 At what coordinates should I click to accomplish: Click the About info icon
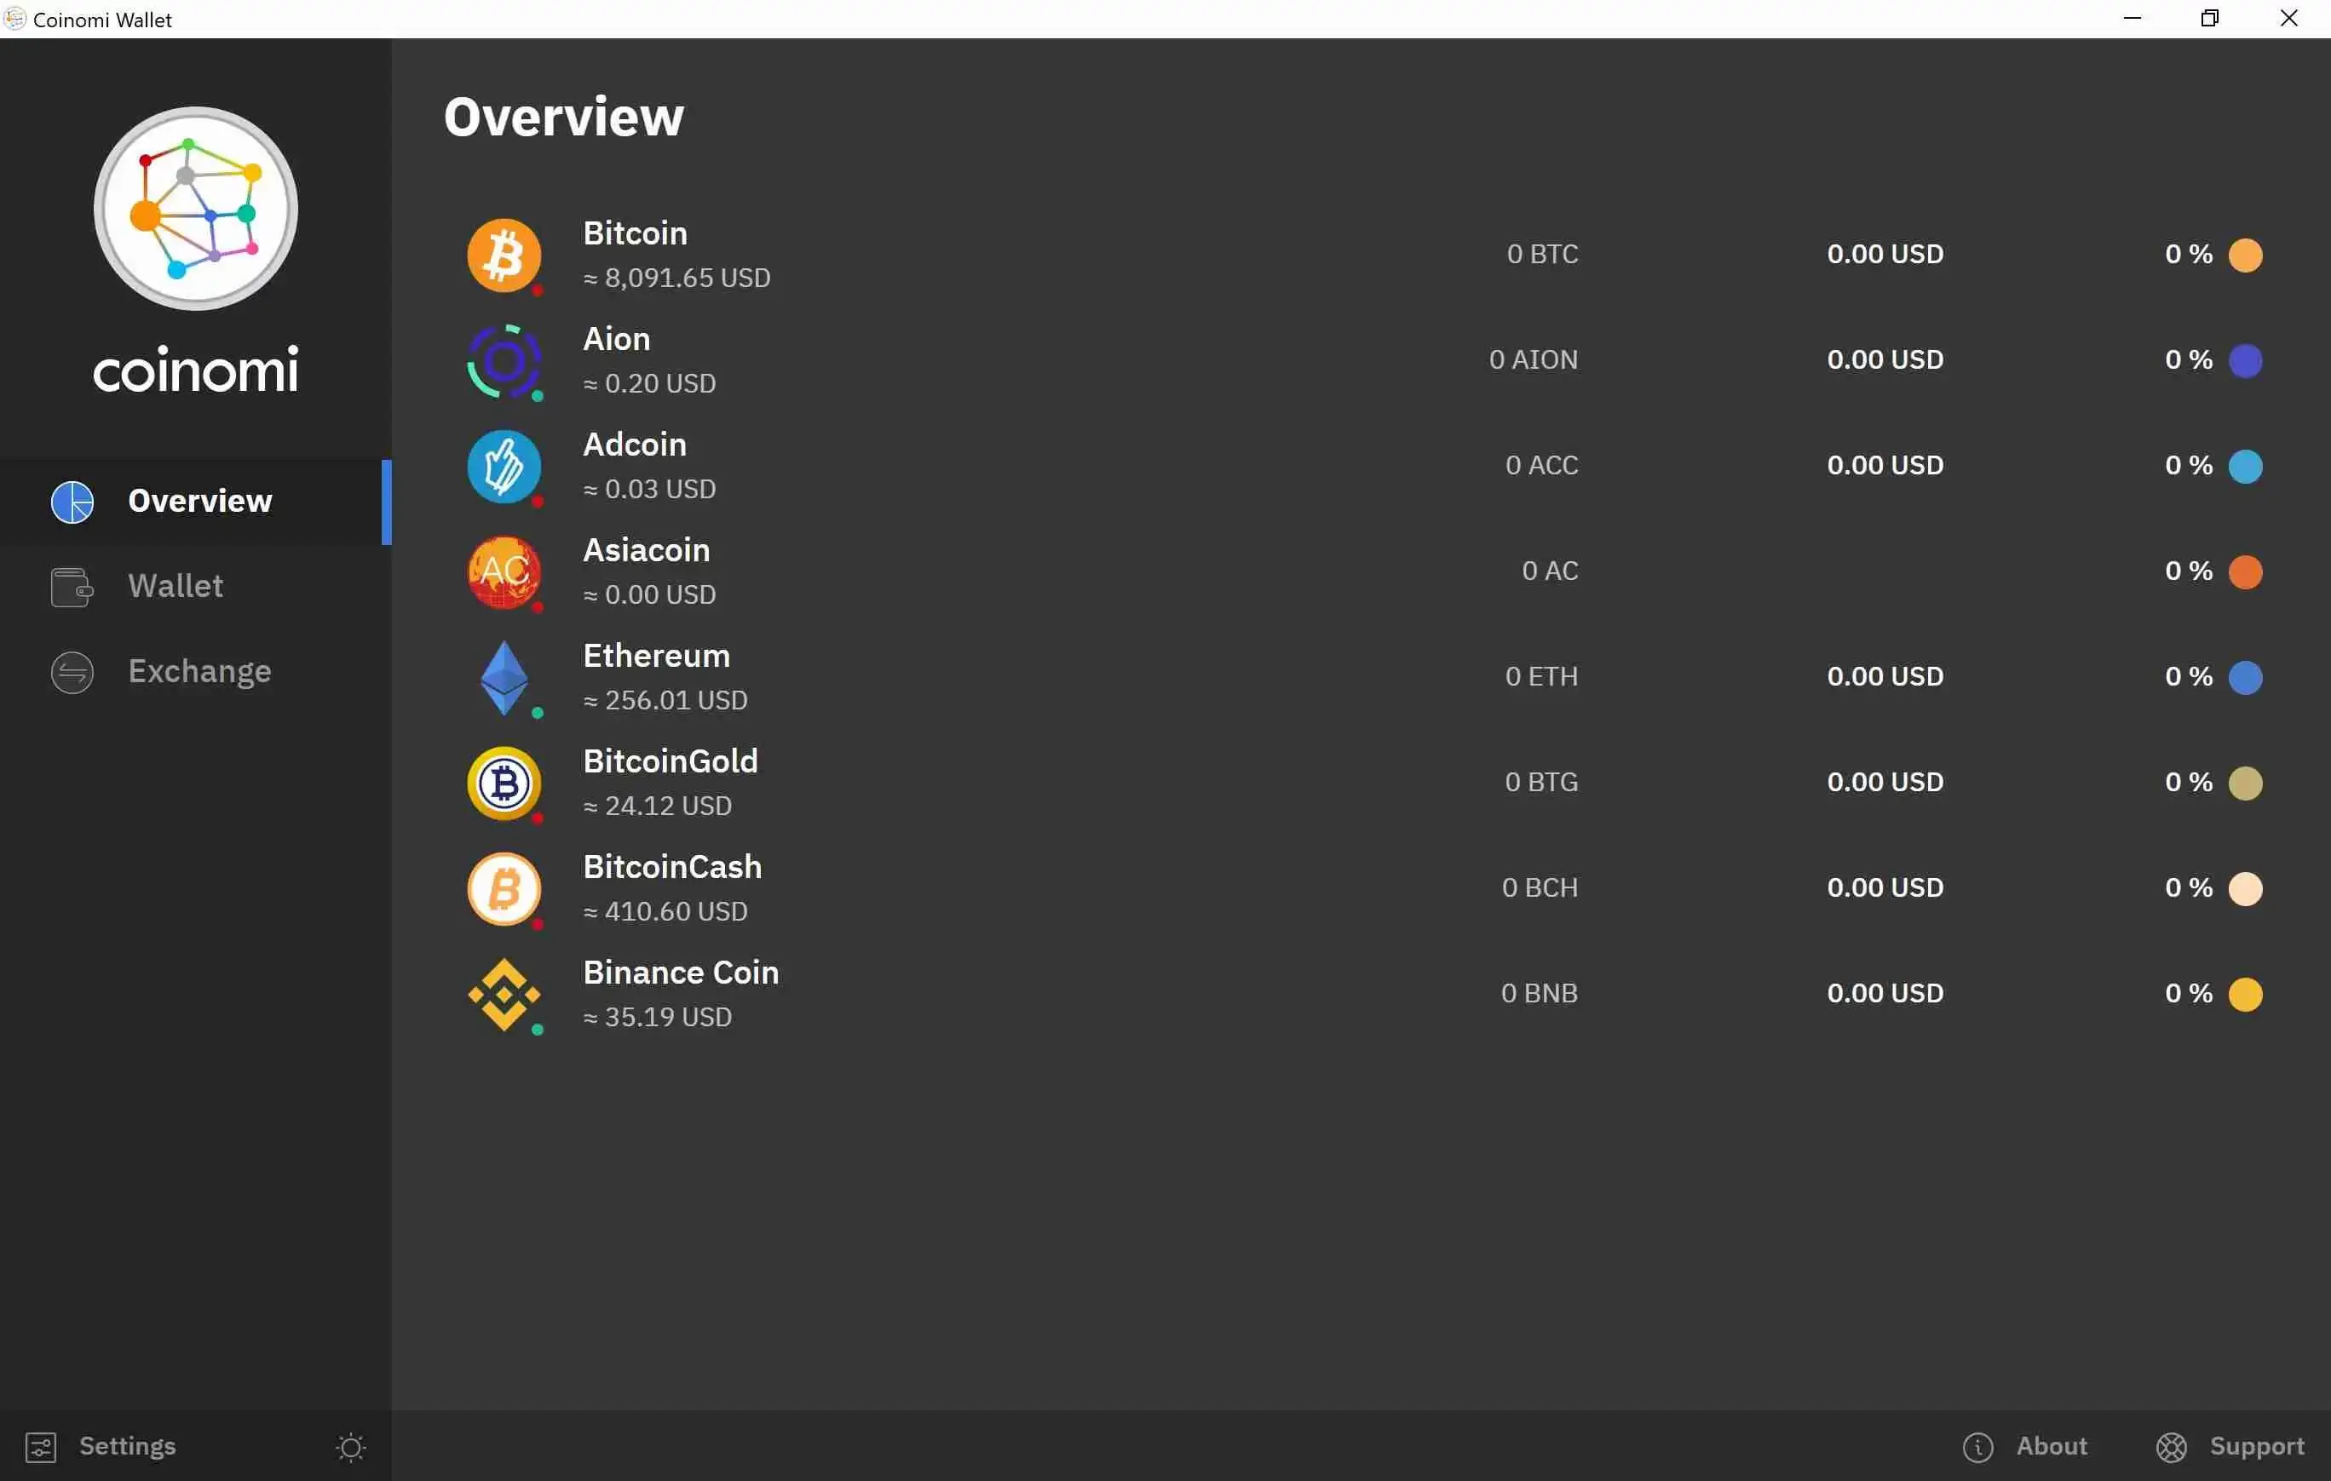click(1977, 1446)
